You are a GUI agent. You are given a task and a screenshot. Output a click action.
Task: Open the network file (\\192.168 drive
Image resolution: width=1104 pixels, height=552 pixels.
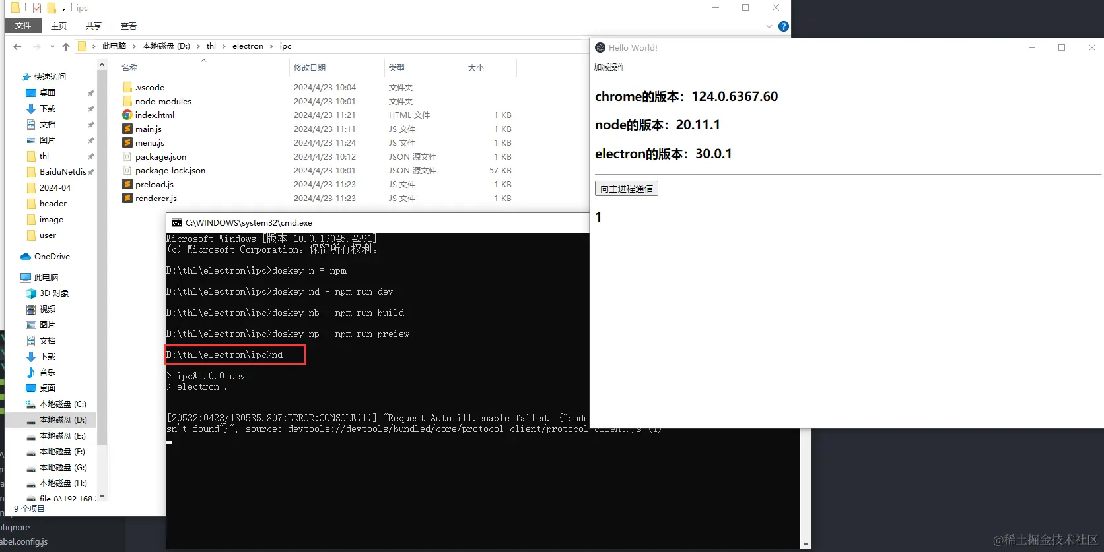click(x=61, y=498)
